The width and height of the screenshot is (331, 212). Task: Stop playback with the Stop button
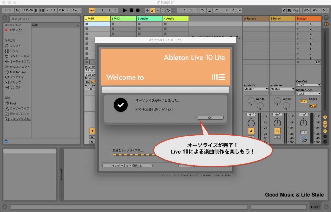click(131, 10)
